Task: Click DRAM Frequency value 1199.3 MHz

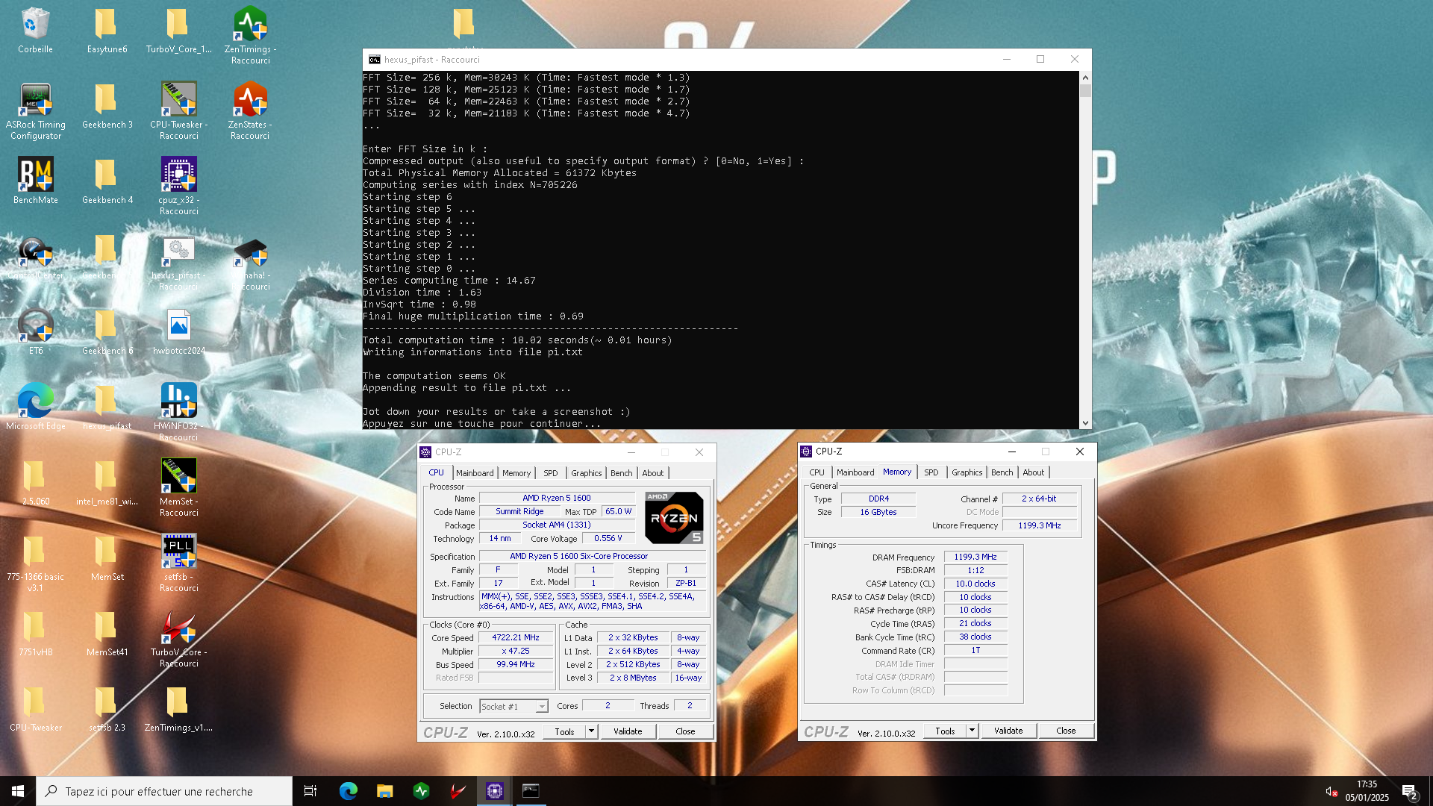Action: point(975,557)
